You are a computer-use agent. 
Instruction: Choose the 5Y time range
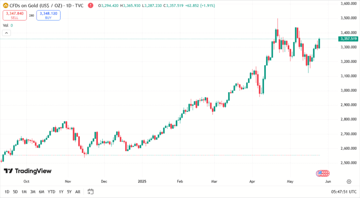[x=69, y=191]
